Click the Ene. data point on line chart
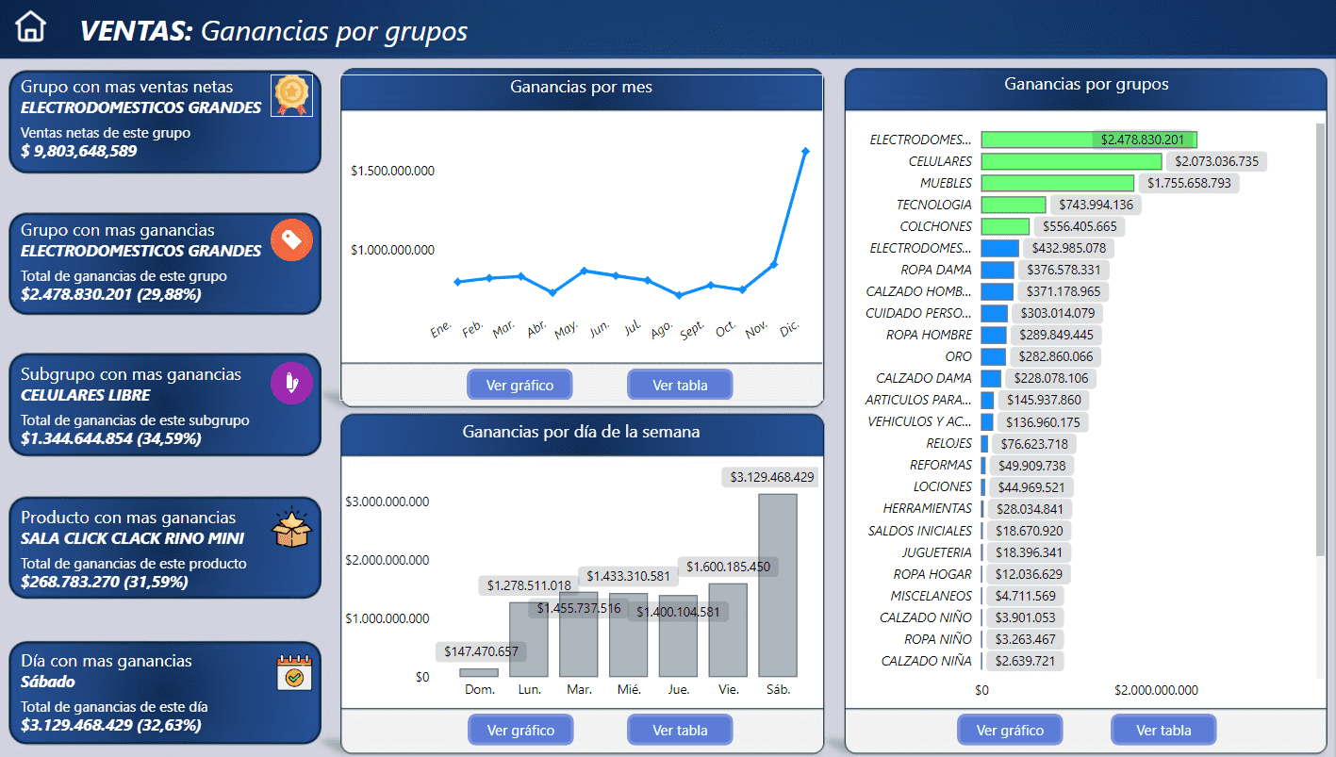 click(x=457, y=281)
